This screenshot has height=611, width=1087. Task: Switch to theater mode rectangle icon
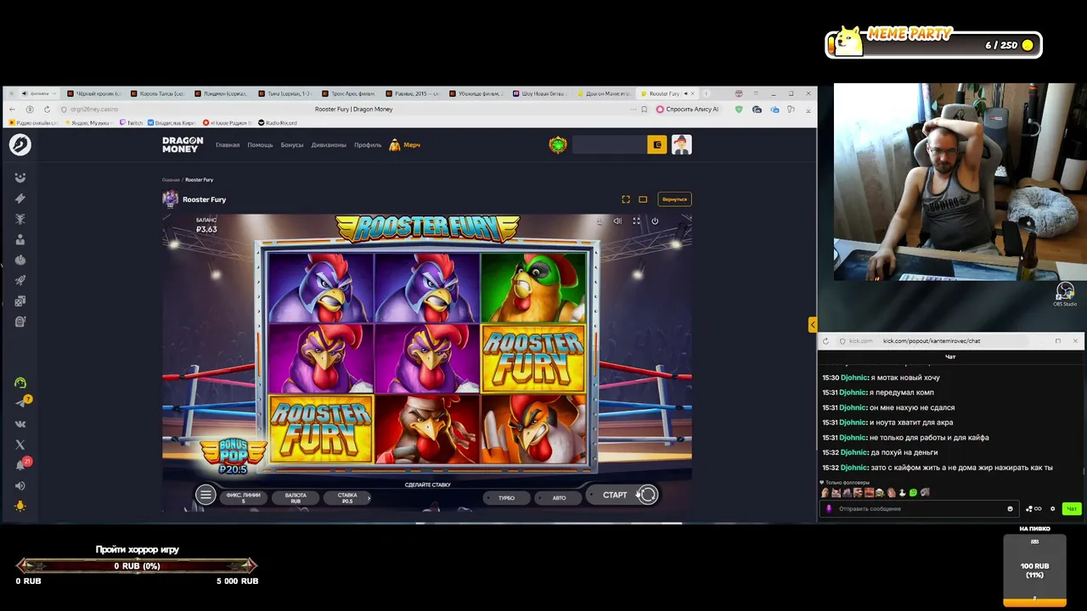pyautogui.click(x=643, y=199)
